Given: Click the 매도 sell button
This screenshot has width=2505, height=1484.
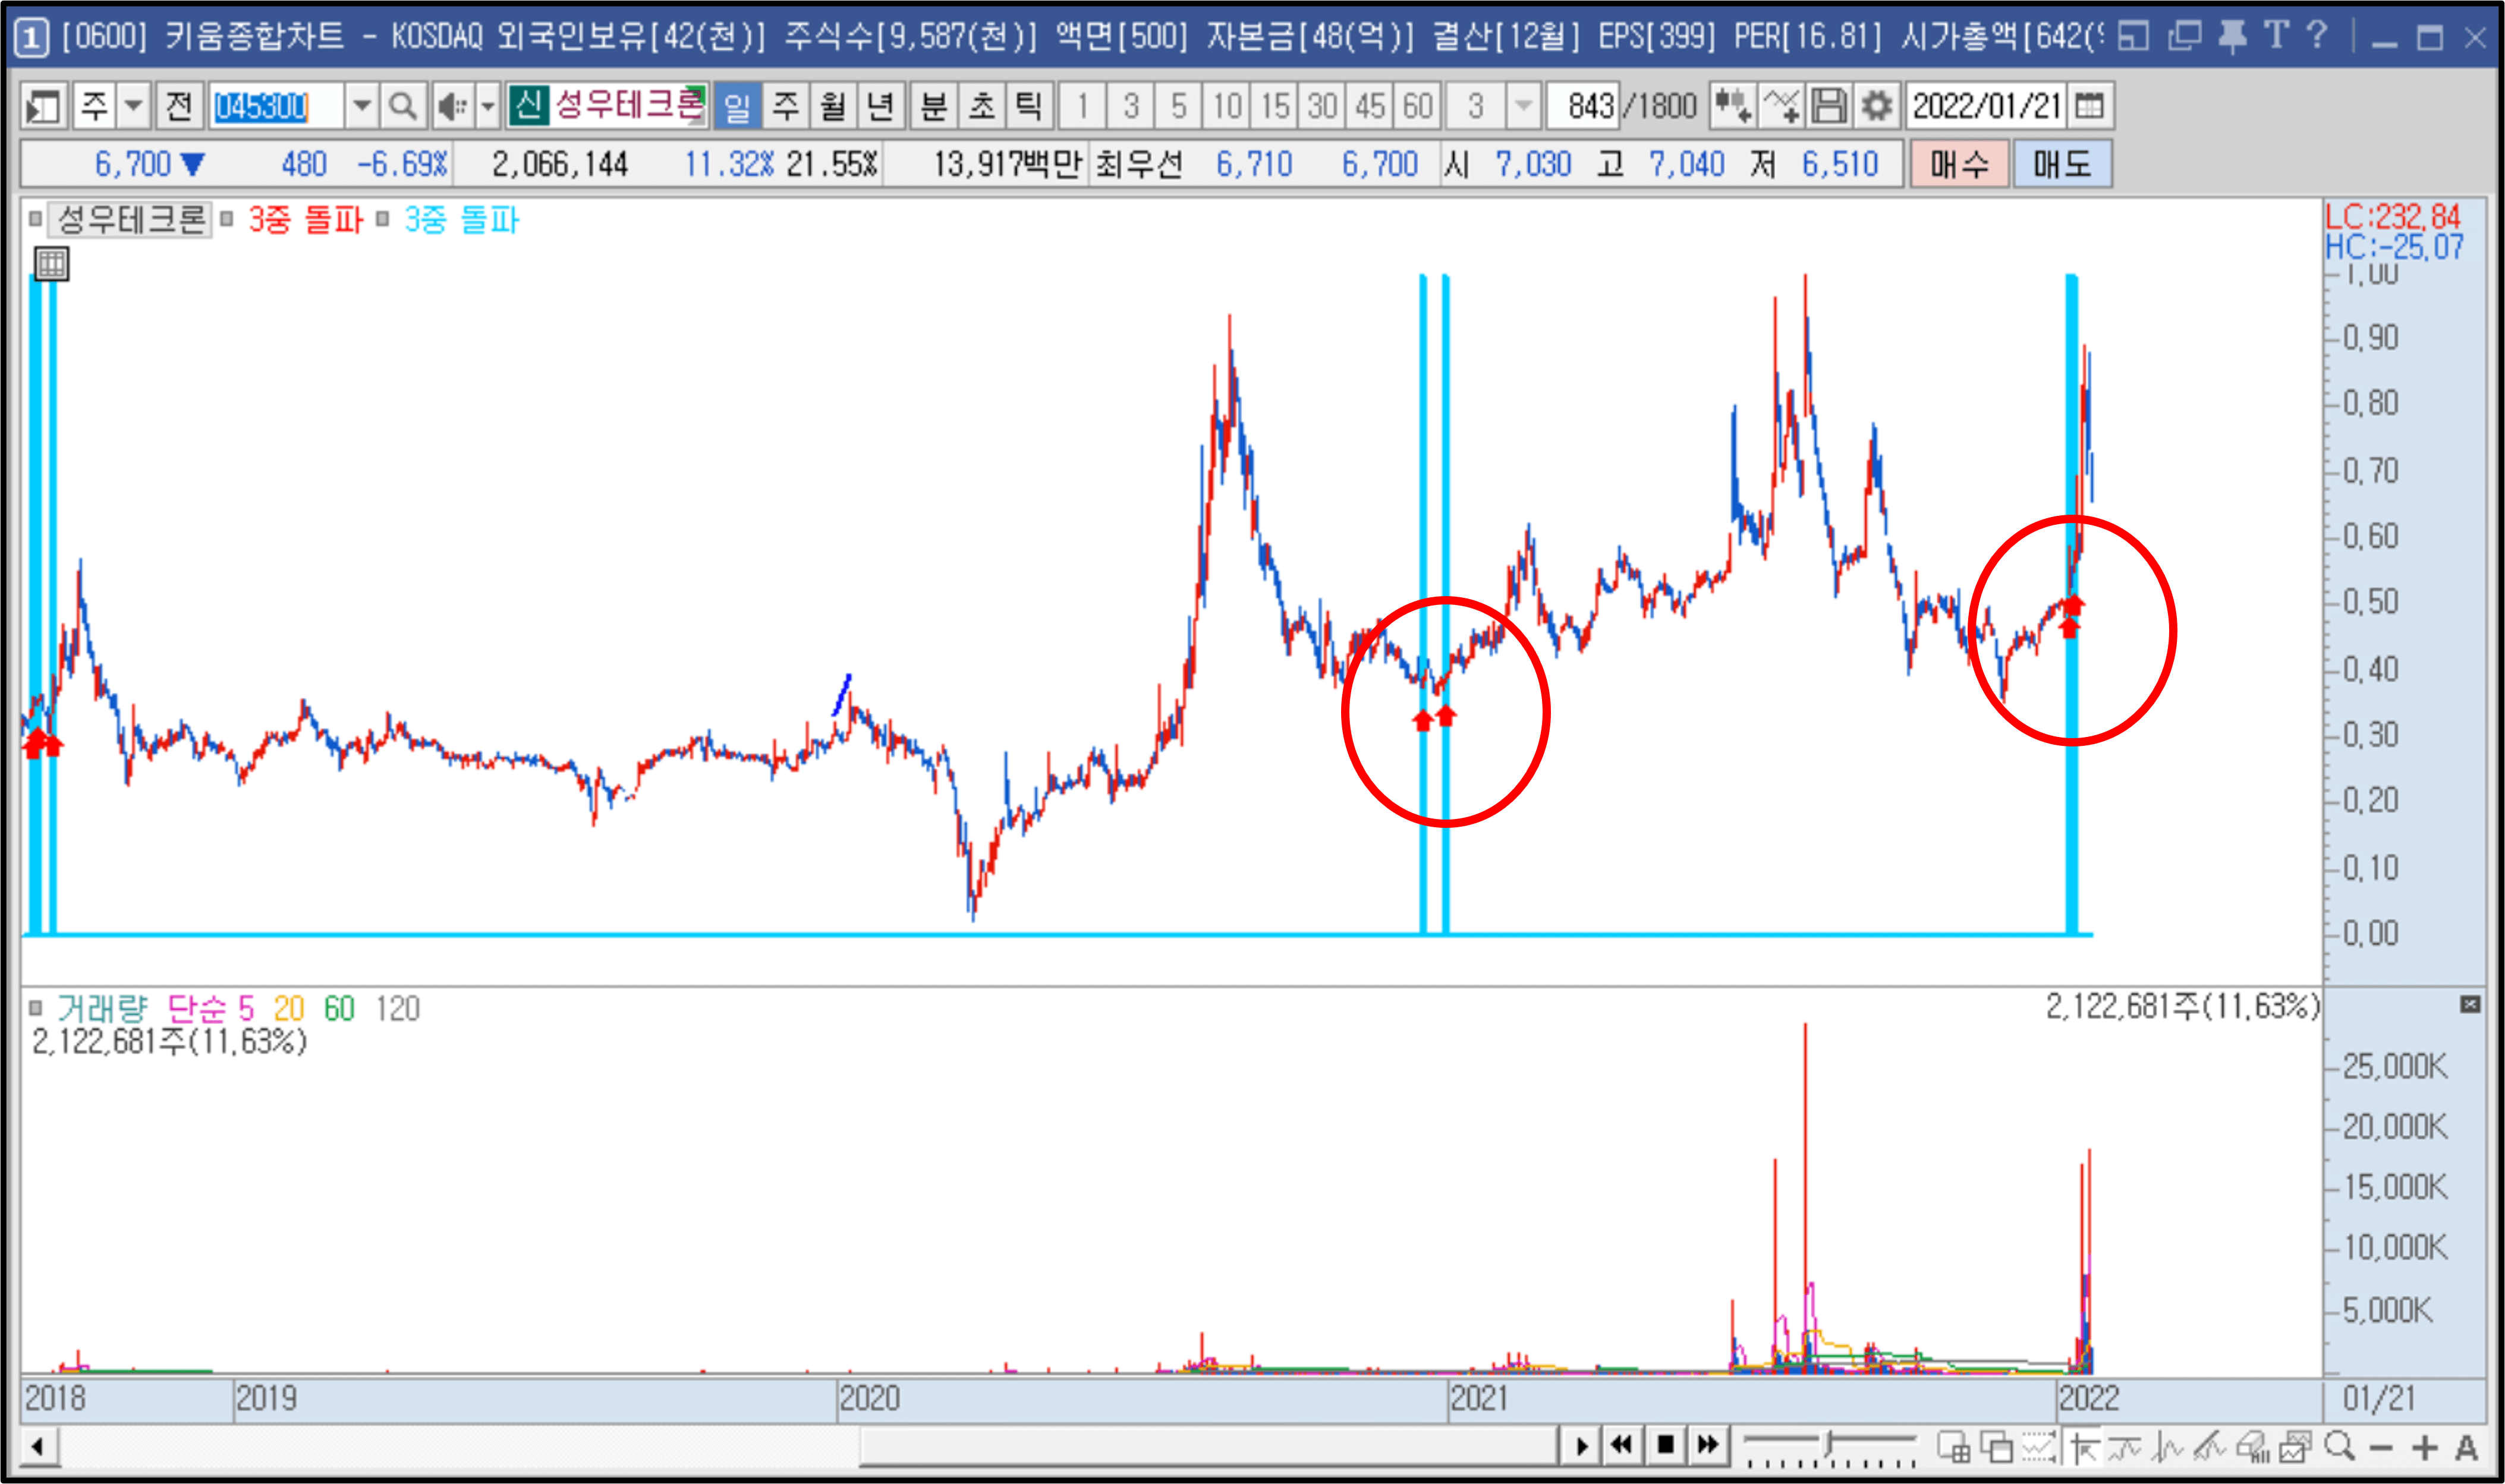Looking at the screenshot, I should point(2062,164).
